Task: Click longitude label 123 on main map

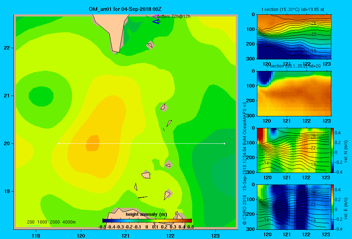Action: coord(215,235)
